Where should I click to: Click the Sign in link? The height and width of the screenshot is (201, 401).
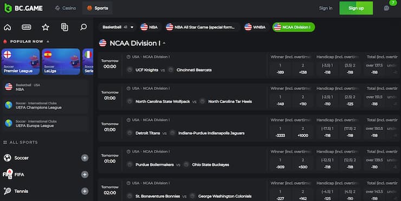326,8
